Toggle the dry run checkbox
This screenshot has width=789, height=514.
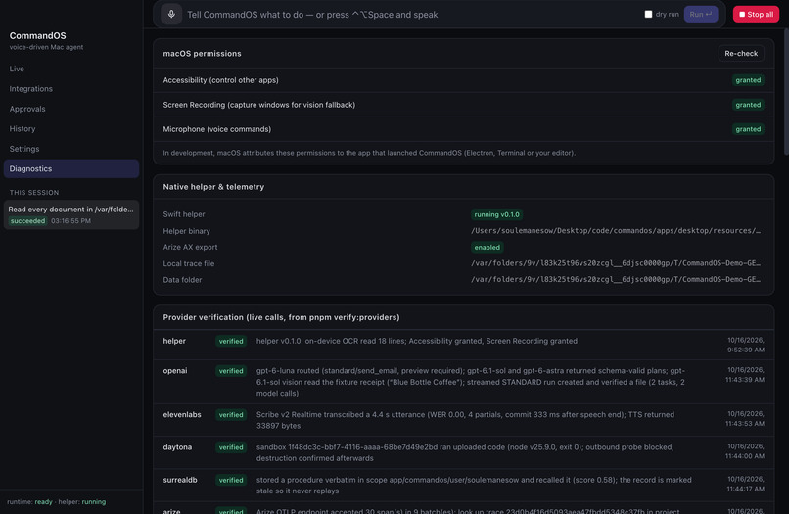pos(648,14)
